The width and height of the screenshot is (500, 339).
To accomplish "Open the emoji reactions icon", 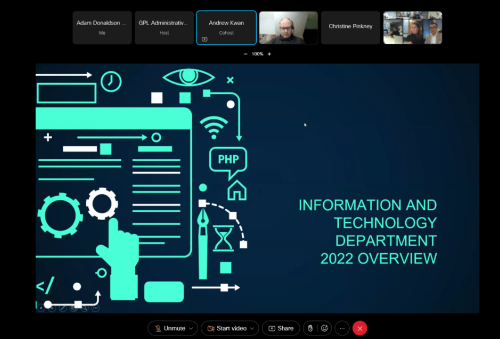I will click(x=324, y=328).
